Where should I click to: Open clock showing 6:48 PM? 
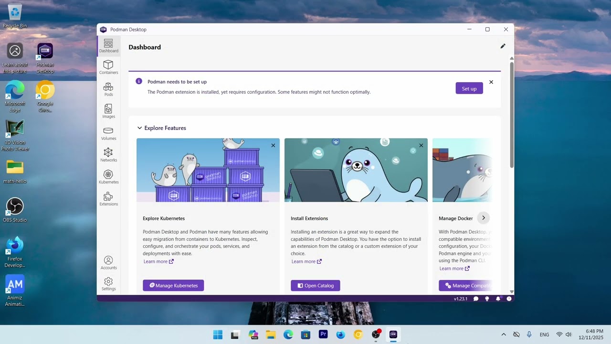point(591,334)
